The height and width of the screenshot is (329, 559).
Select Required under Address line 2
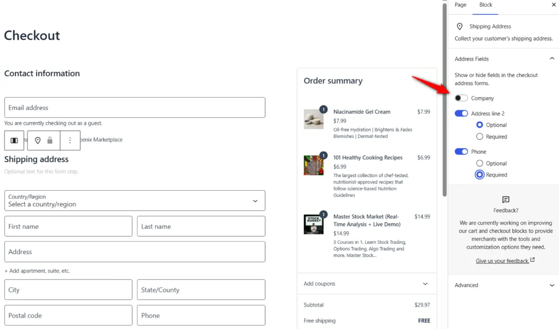[480, 137]
